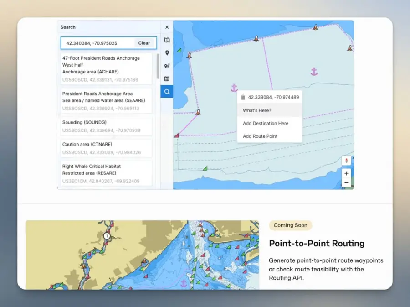Select the location pin tool in sidebar

[167, 53]
